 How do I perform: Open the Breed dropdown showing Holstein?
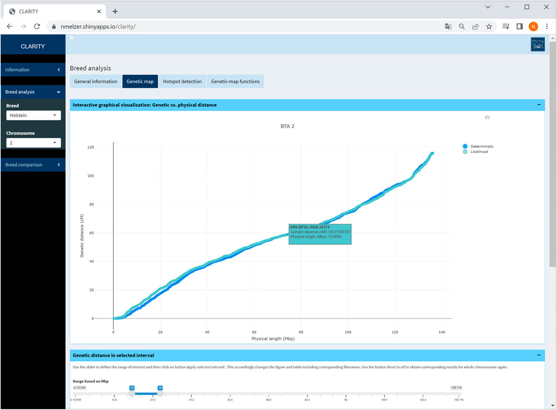tap(33, 115)
